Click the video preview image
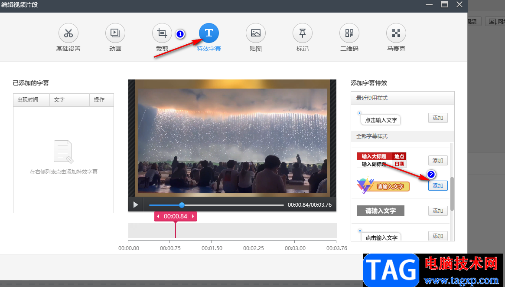The height and width of the screenshot is (287, 505). (x=232, y=139)
